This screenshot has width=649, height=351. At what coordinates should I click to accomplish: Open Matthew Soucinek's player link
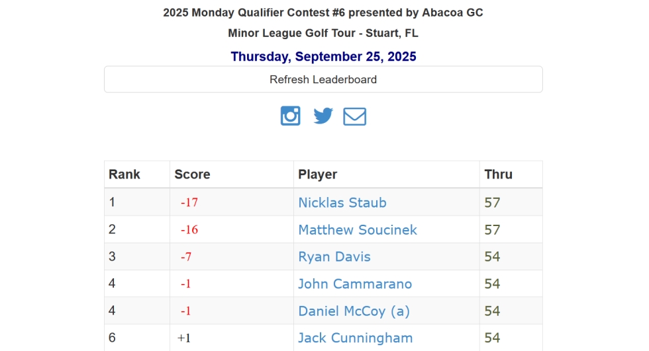357,229
